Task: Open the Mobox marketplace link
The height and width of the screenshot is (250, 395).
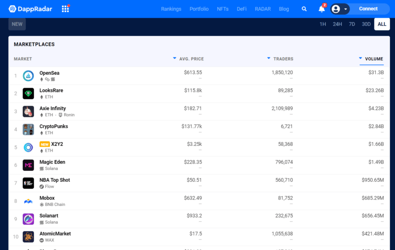Action: pos(47,198)
